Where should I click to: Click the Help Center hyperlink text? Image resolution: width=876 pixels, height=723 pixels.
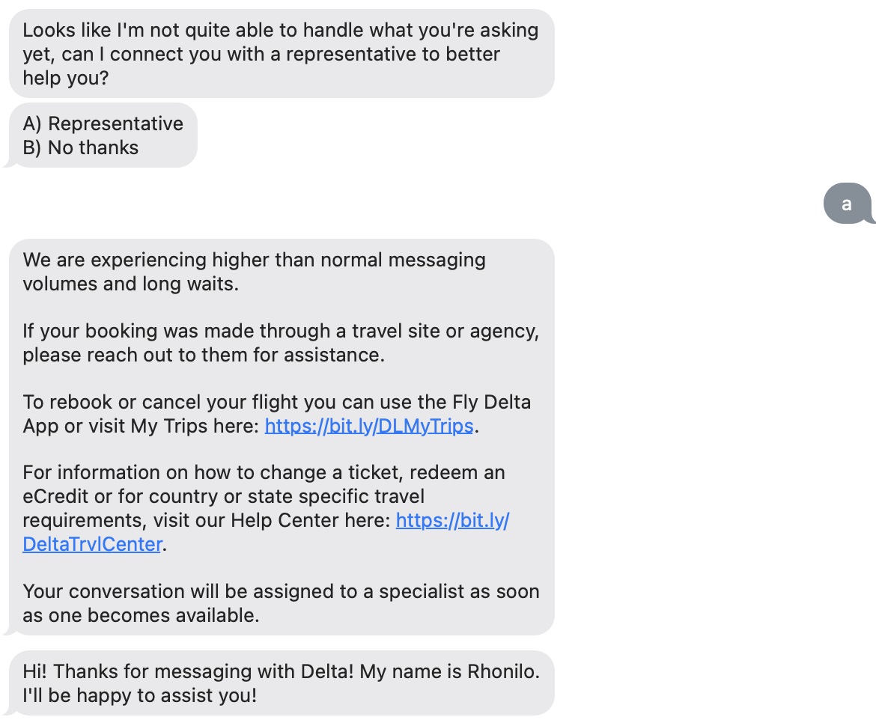pyautogui.click(x=452, y=519)
